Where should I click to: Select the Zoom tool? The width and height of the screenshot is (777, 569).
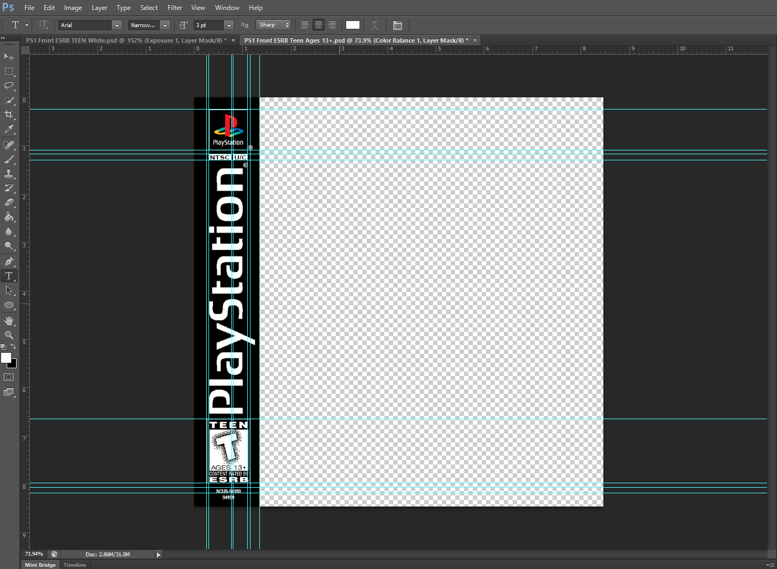[9, 335]
